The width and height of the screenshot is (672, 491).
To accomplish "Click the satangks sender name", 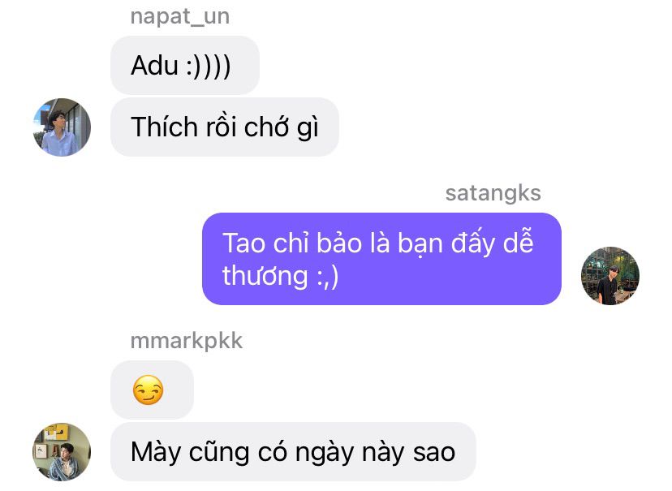I will pyautogui.click(x=493, y=194).
